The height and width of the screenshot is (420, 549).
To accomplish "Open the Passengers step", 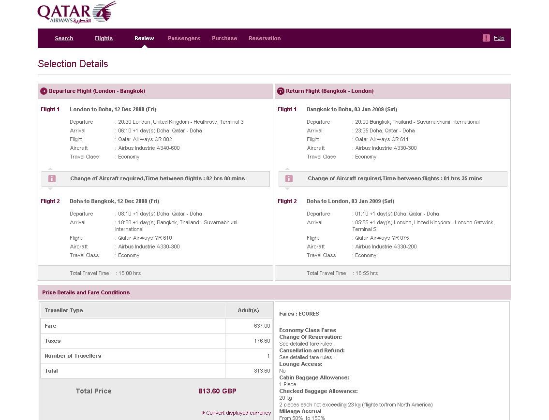I will pyautogui.click(x=184, y=39).
